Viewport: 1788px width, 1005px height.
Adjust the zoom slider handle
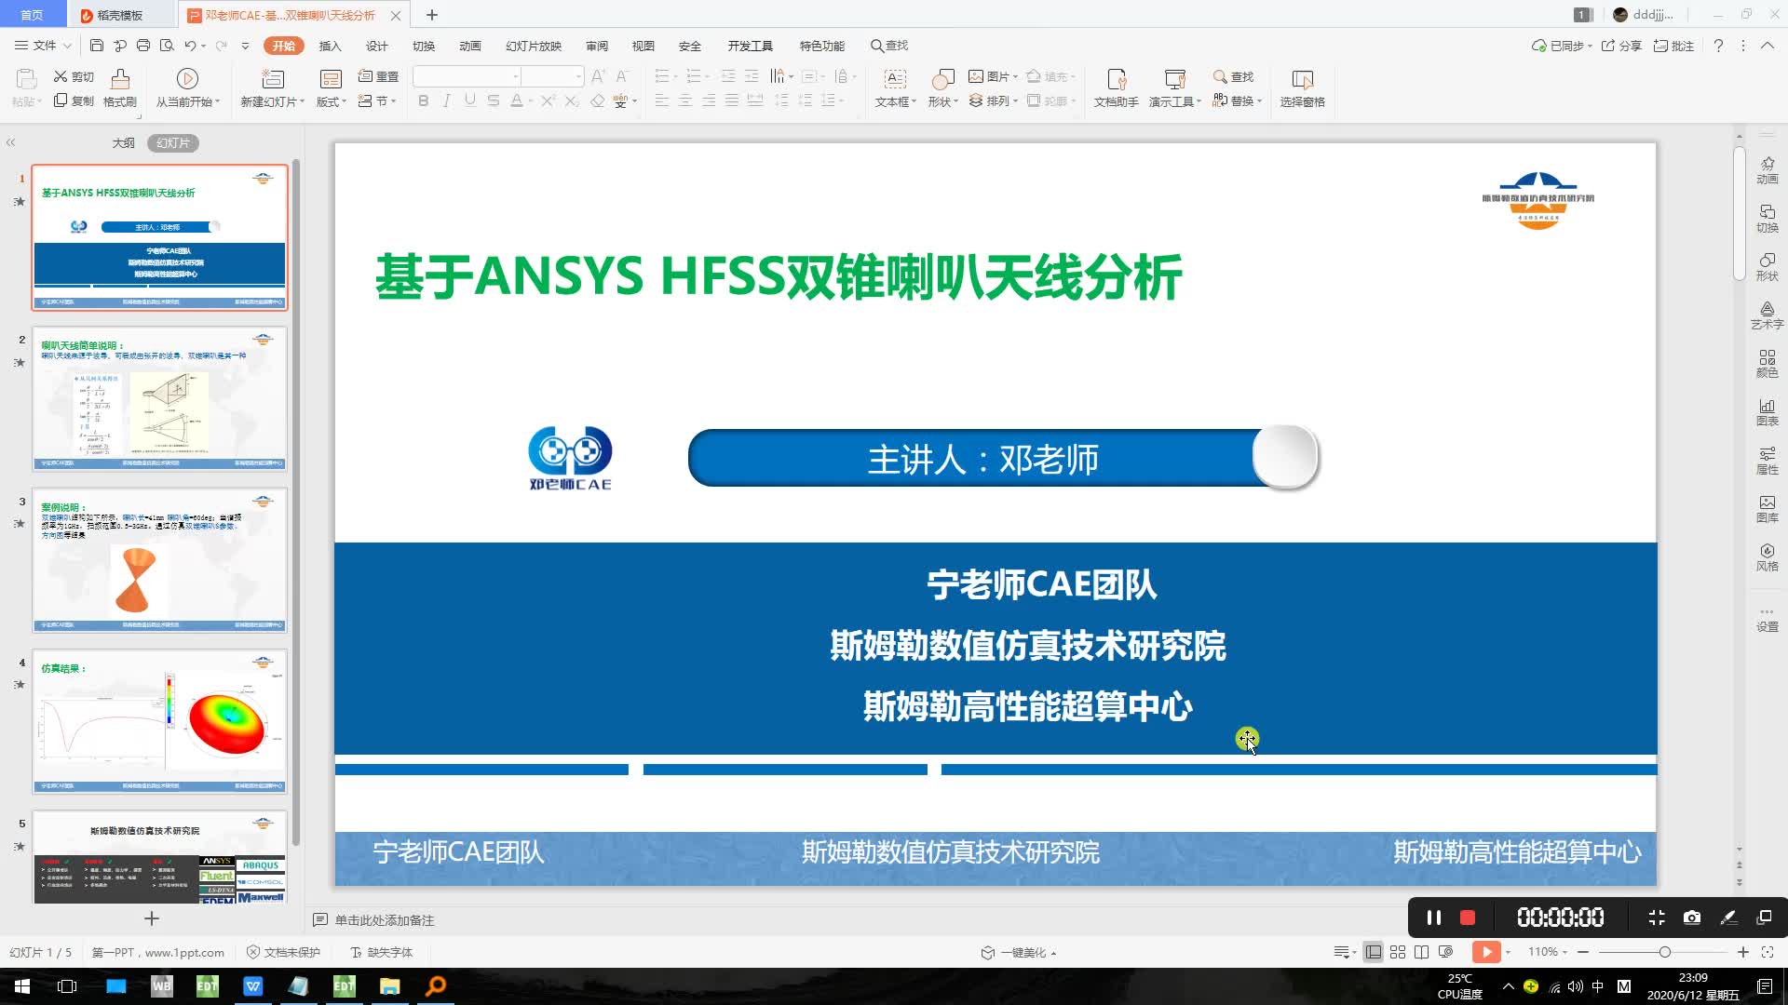click(x=1664, y=952)
